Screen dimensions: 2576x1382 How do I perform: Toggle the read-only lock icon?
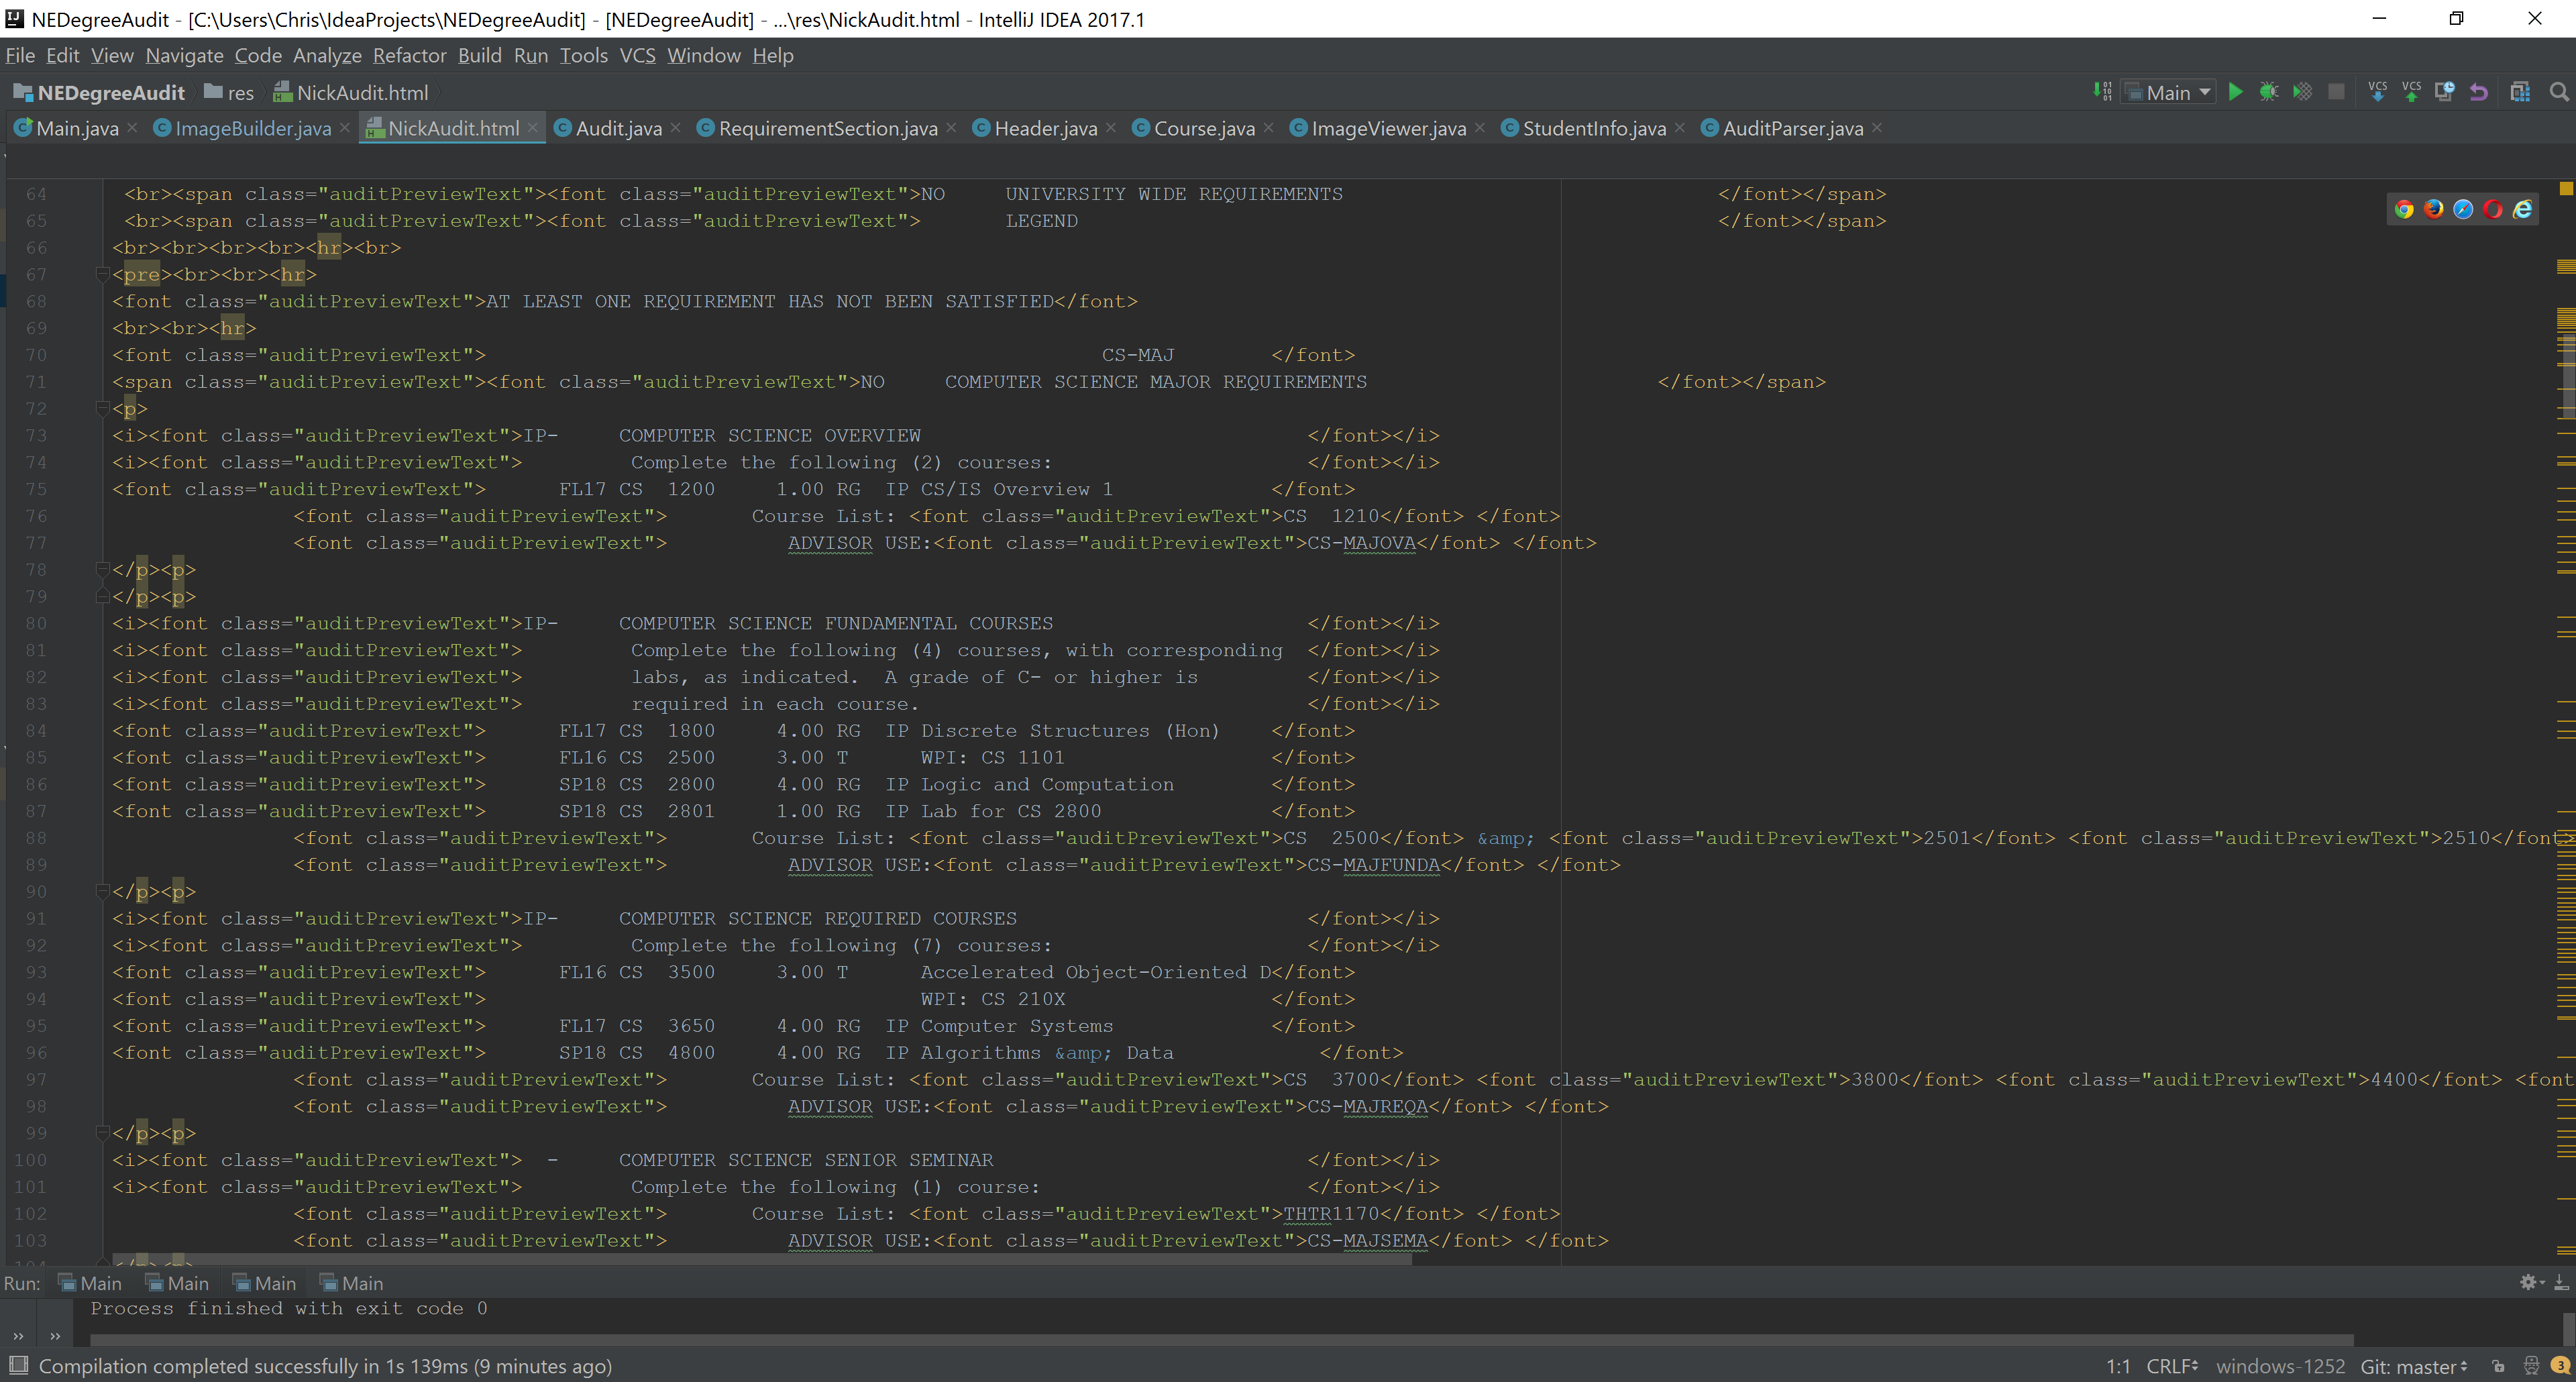coord(2498,1366)
